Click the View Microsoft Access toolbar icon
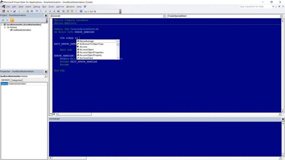The width and height of the screenshot is (285, 160). pos(4,11)
